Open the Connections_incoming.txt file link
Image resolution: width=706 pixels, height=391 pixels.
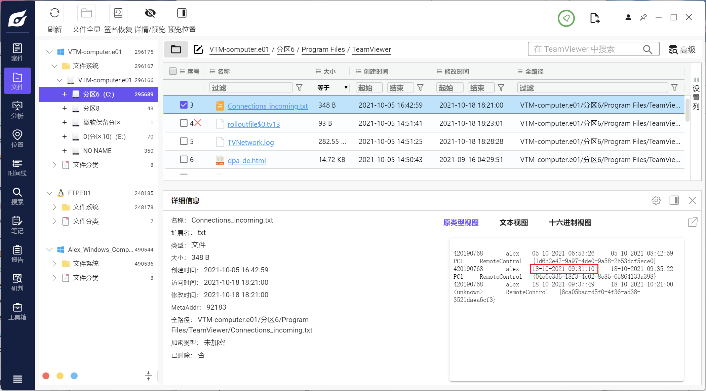(x=268, y=106)
